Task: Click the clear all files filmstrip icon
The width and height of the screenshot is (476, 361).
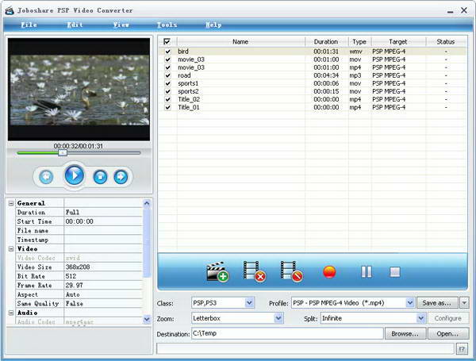Action: pyautogui.click(x=291, y=272)
